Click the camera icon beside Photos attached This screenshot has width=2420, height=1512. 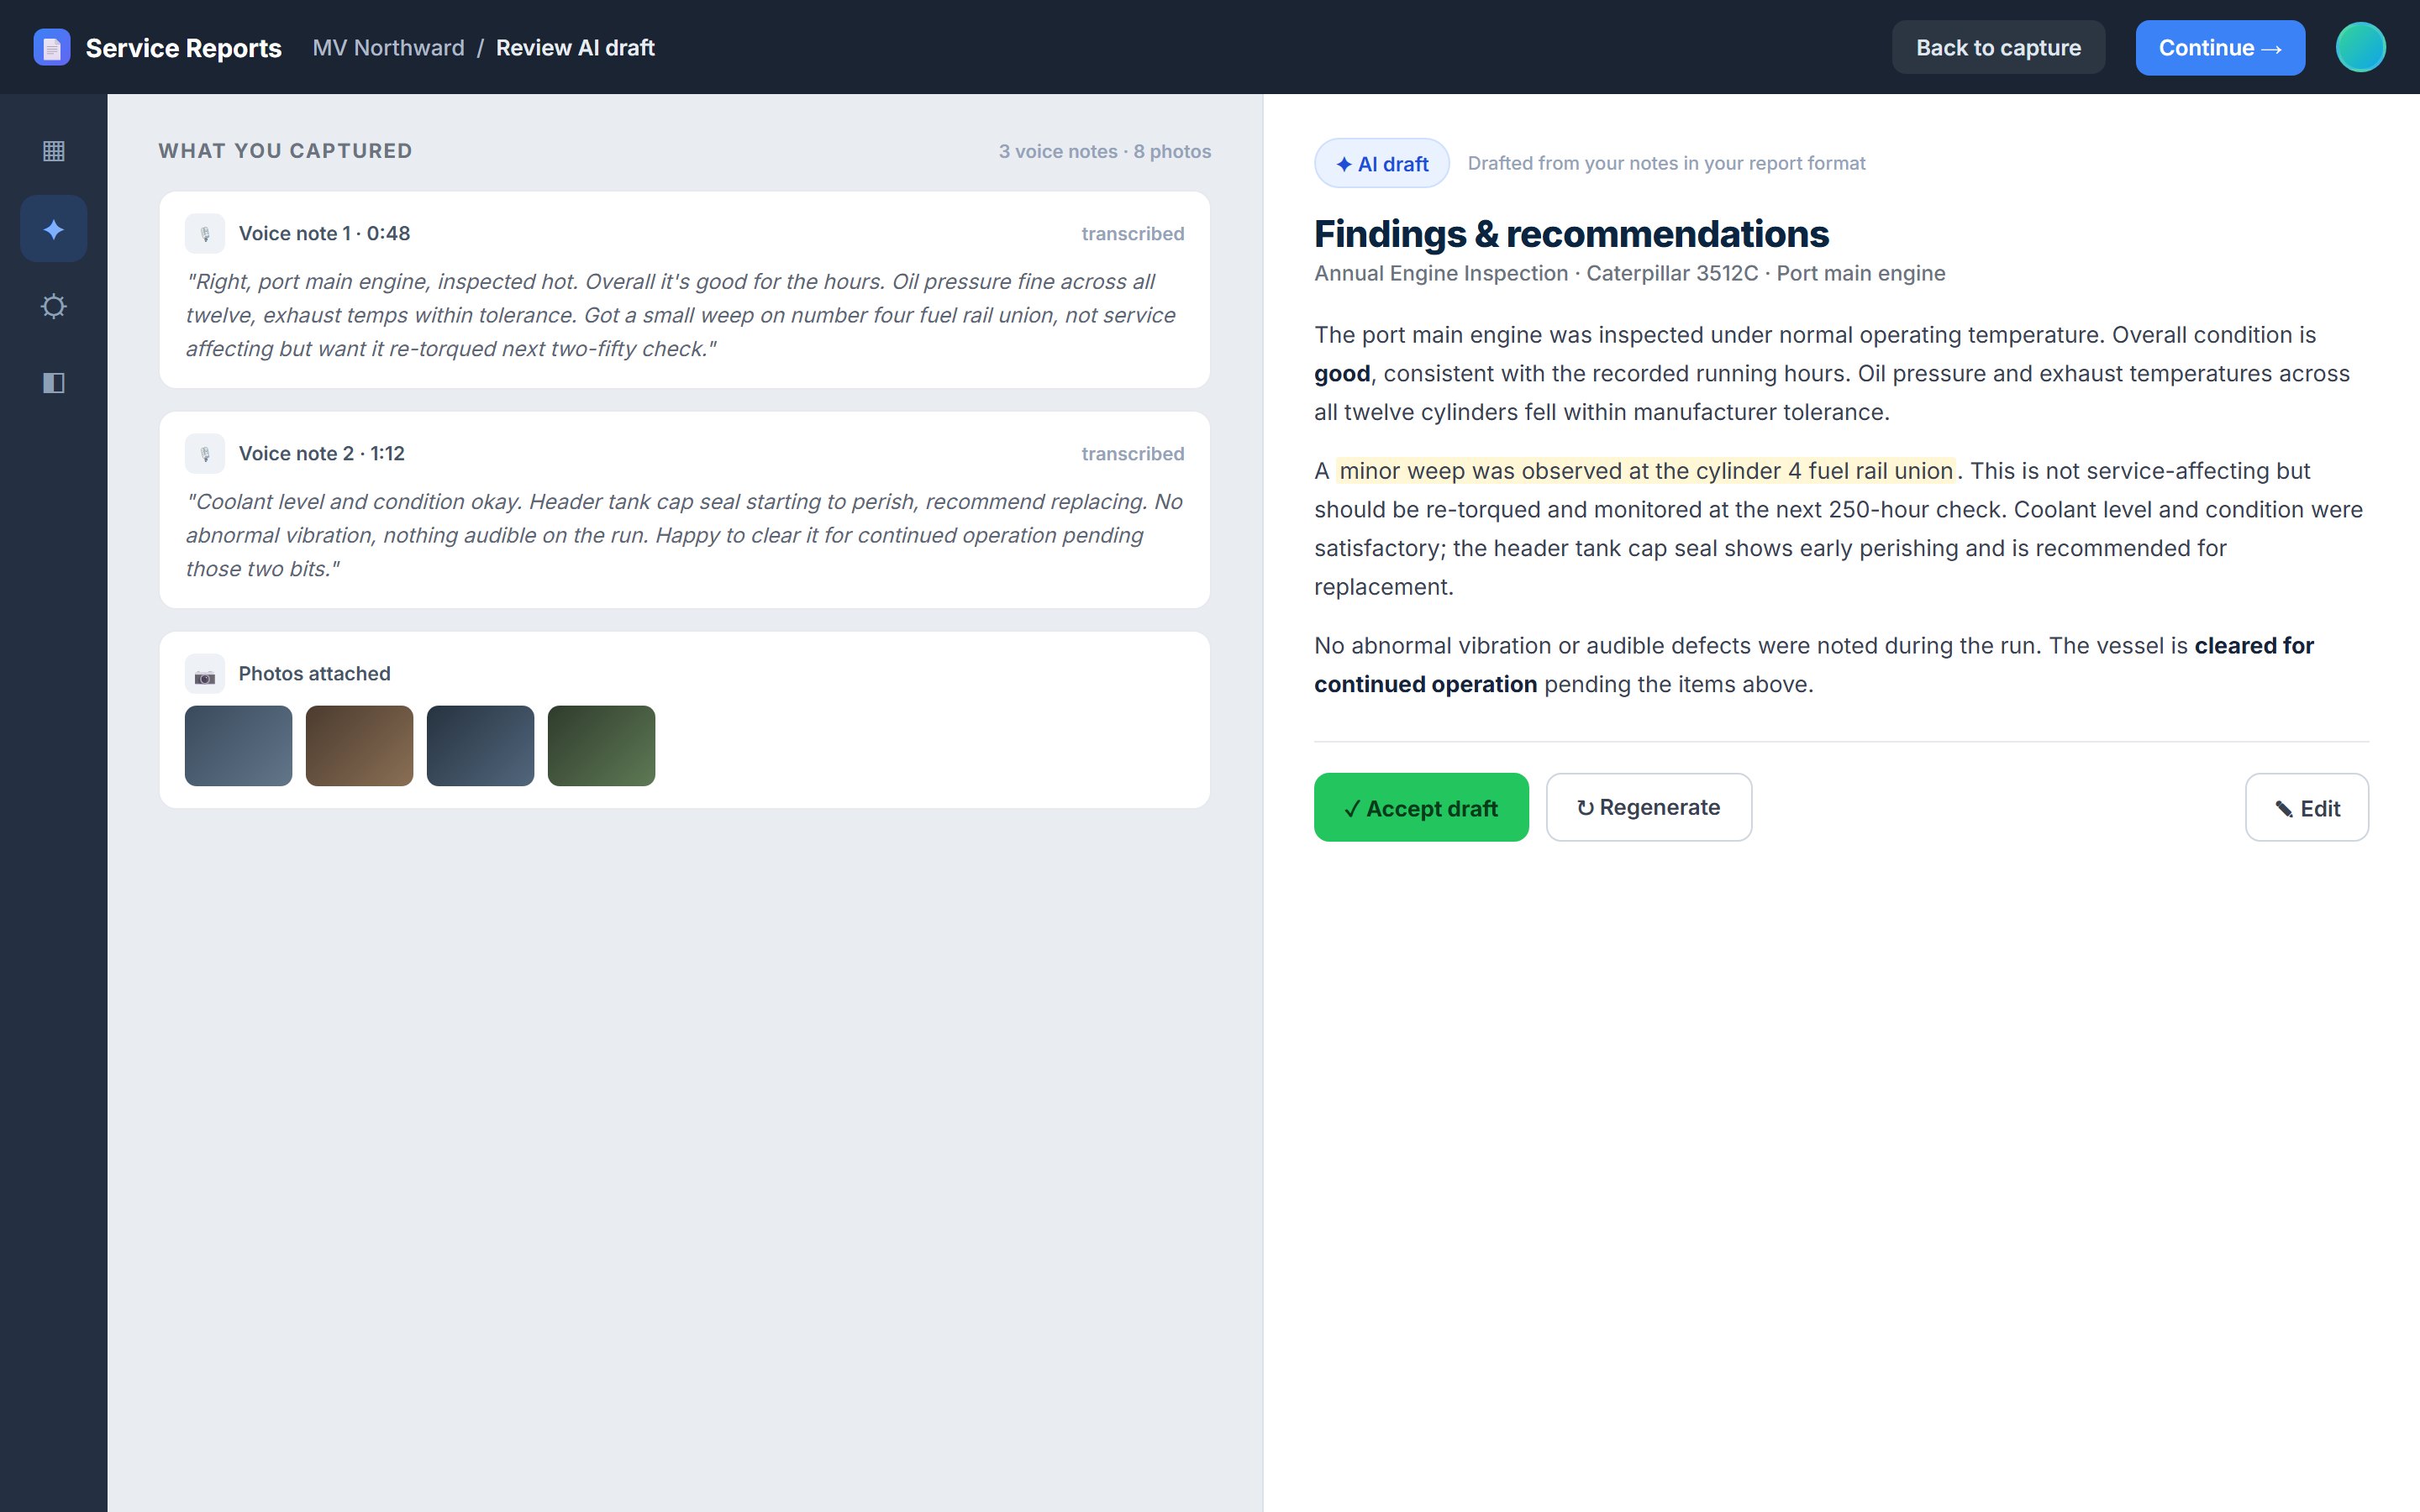coord(205,674)
